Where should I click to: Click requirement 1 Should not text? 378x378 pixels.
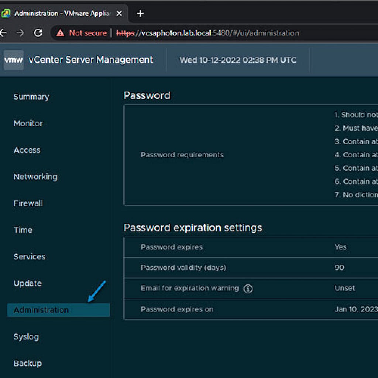(x=356, y=115)
